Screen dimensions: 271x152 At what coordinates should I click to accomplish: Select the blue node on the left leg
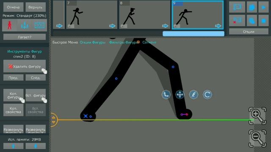tap(116, 79)
